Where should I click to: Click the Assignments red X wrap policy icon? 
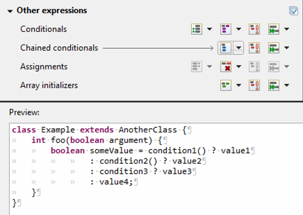coord(226,67)
